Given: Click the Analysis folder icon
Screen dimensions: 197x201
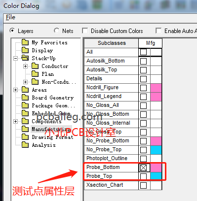Looking at the screenshot, I should point(25,145).
